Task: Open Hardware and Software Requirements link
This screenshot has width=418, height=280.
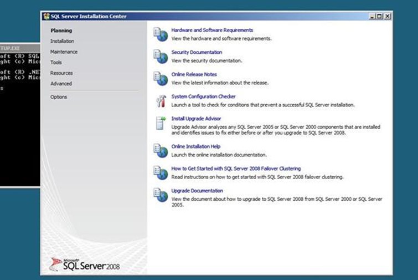Action: coord(212,30)
